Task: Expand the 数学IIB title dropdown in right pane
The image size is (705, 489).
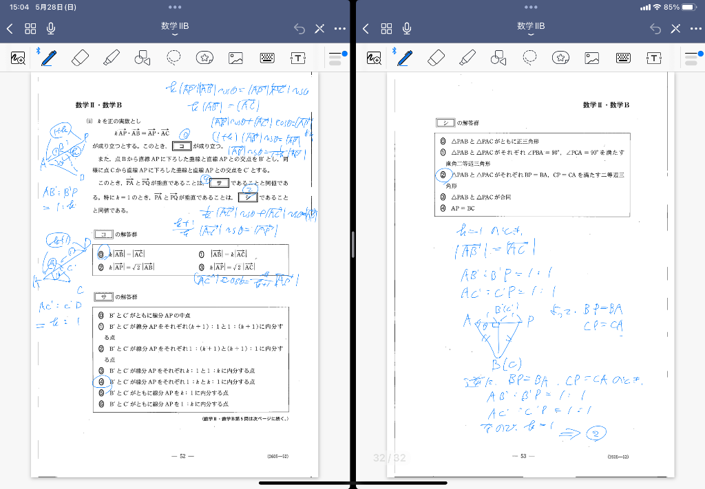Action: (x=531, y=28)
